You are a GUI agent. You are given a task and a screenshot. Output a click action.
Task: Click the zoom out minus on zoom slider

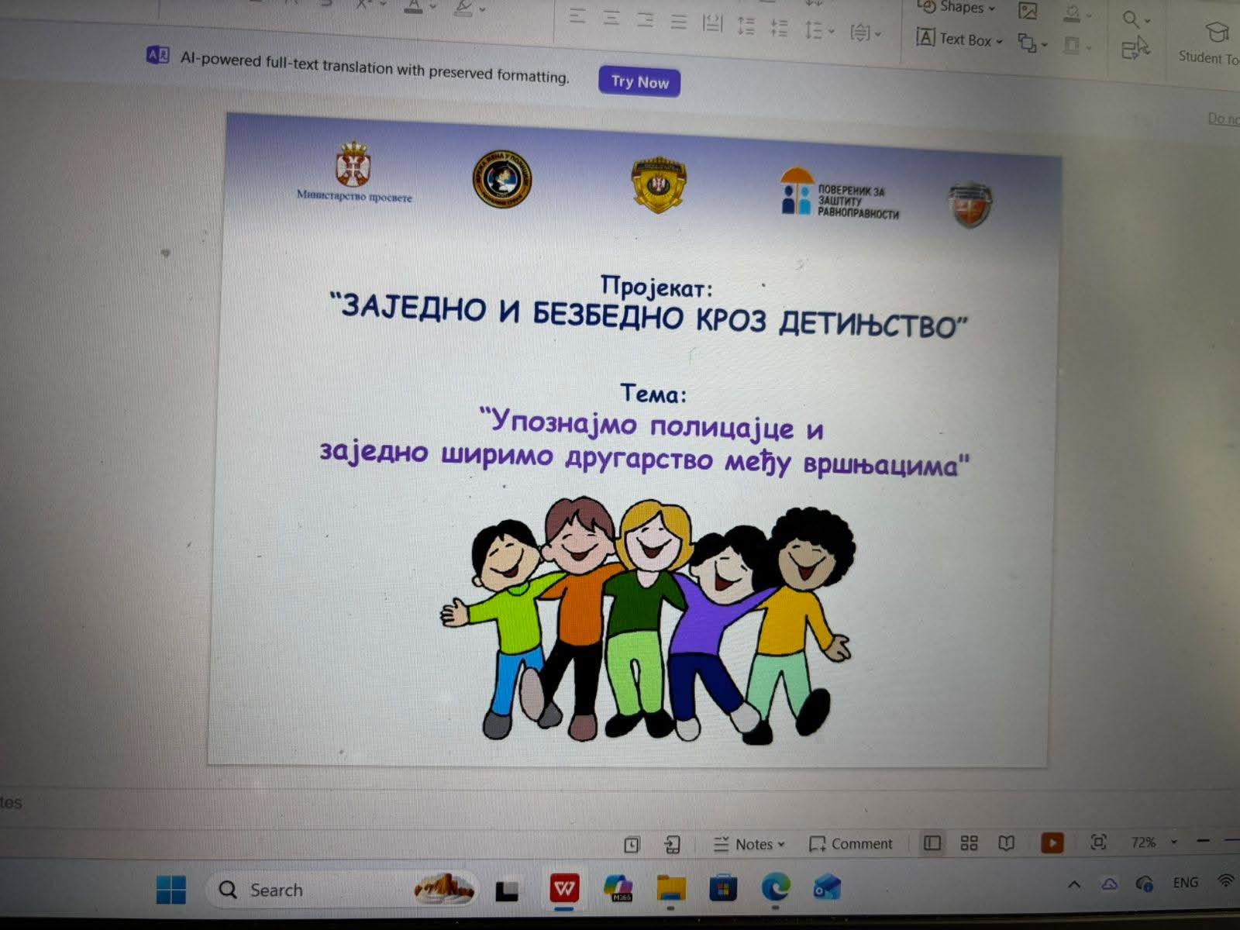pyautogui.click(x=1203, y=841)
